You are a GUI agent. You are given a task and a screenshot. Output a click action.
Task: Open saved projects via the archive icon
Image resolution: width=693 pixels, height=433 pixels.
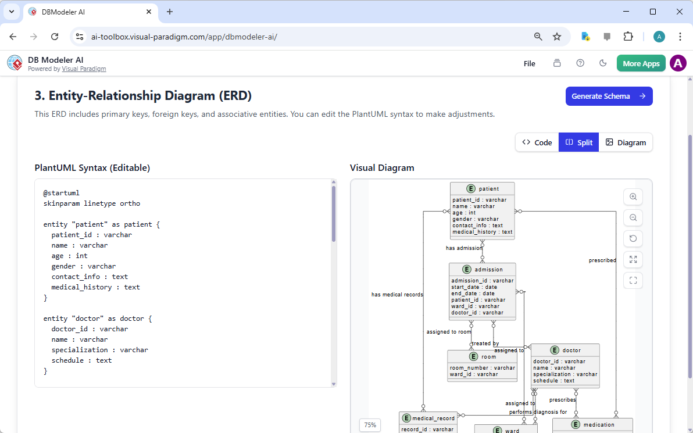(x=557, y=63)
